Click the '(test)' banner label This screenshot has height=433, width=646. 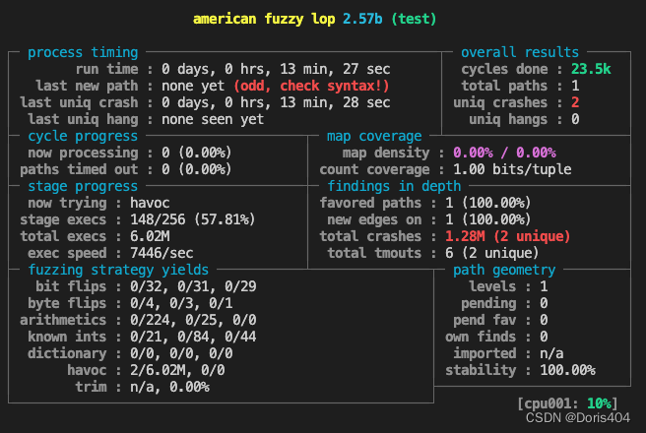[x=414, y=19]
